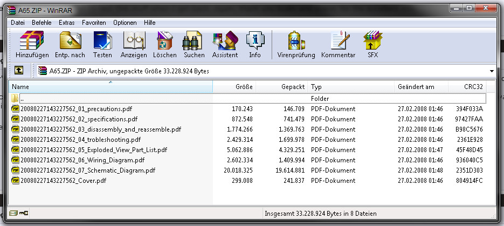
Task: Click PDF icon of 05_Exploded_View_Part_List.pdf
Action: pos(16,150)
